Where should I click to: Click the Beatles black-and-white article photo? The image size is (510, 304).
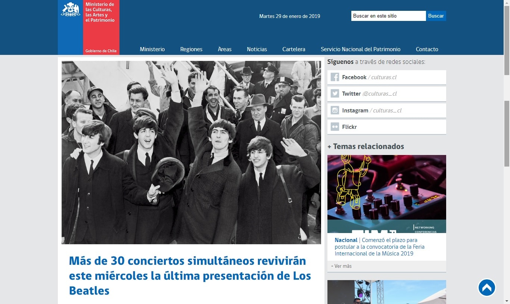point(191,152)
